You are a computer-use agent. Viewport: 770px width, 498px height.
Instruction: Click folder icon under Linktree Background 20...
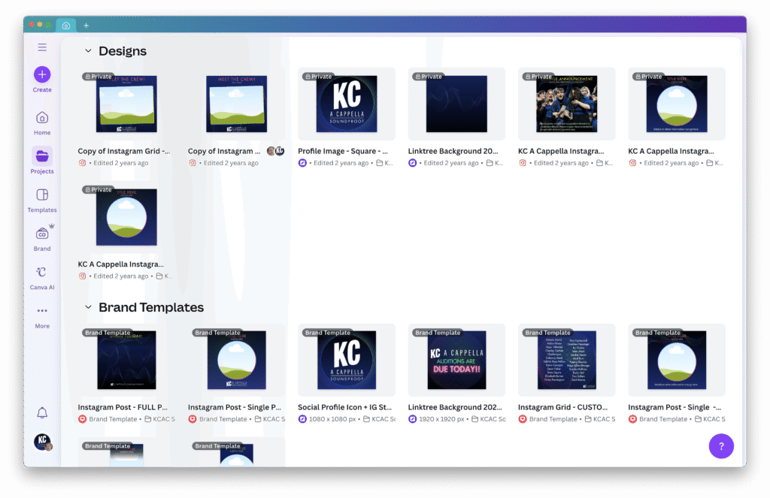click(490, 163)
